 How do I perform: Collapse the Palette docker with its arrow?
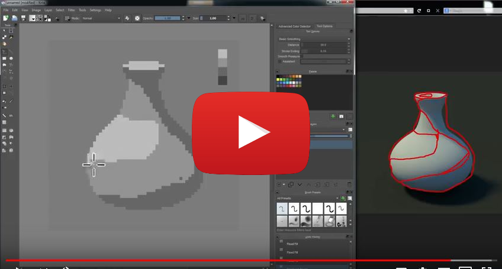(x=277, y=72)
